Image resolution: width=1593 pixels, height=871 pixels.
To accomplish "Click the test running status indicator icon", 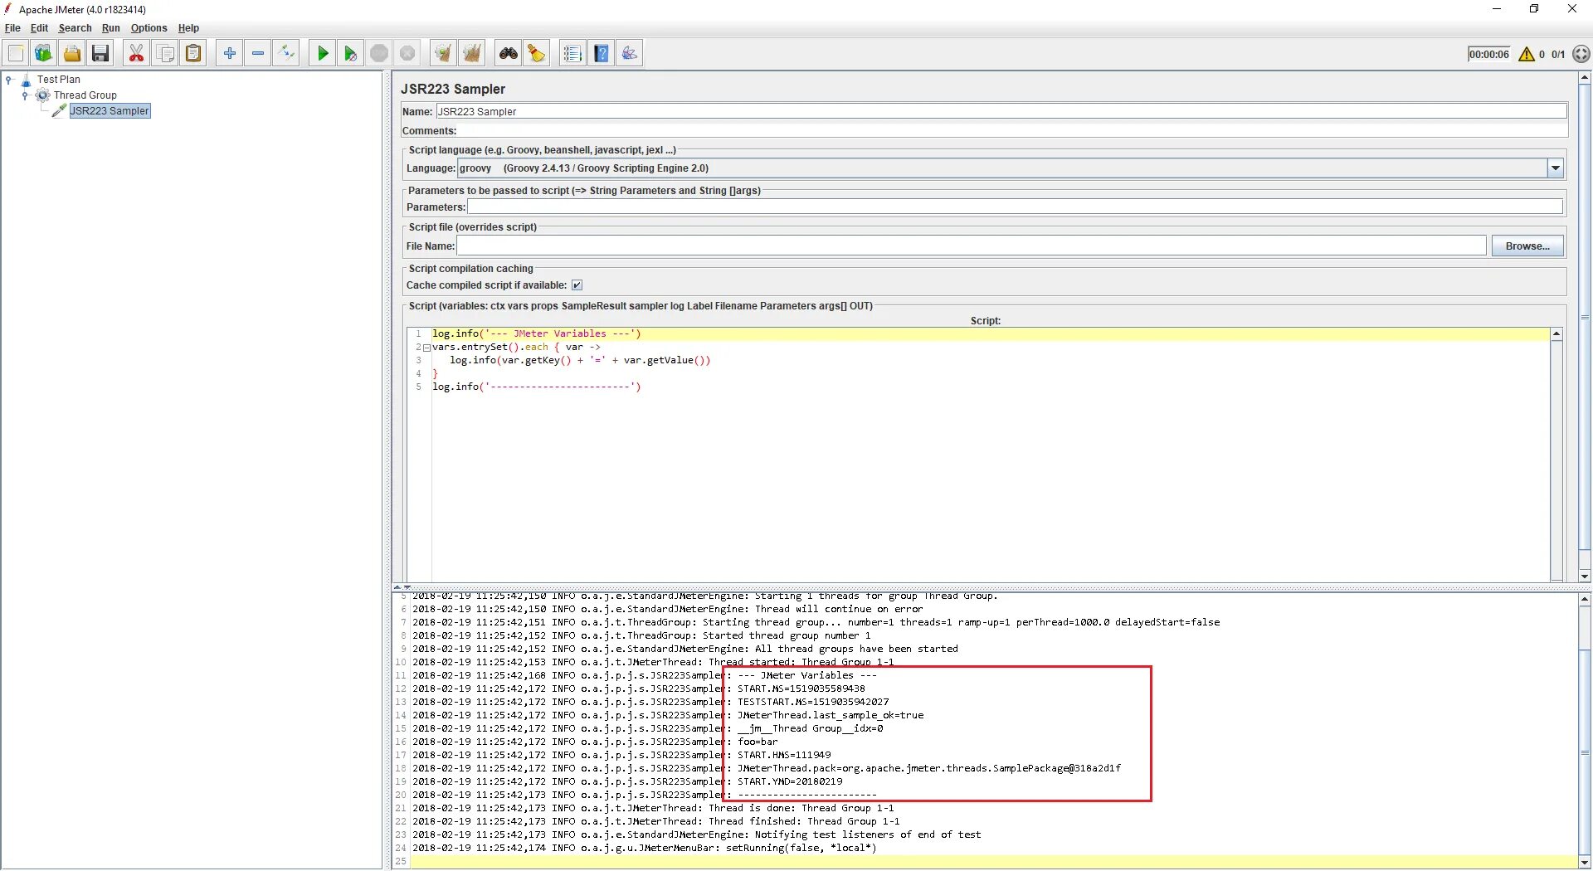I will pyautogui.click(x=1581, y=55).
